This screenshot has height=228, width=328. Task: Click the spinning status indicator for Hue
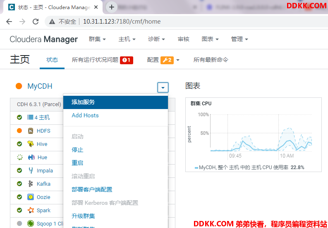(x=20, y=157)
